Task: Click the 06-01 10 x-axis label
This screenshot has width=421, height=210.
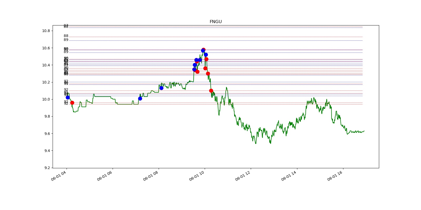Action: 197,176
